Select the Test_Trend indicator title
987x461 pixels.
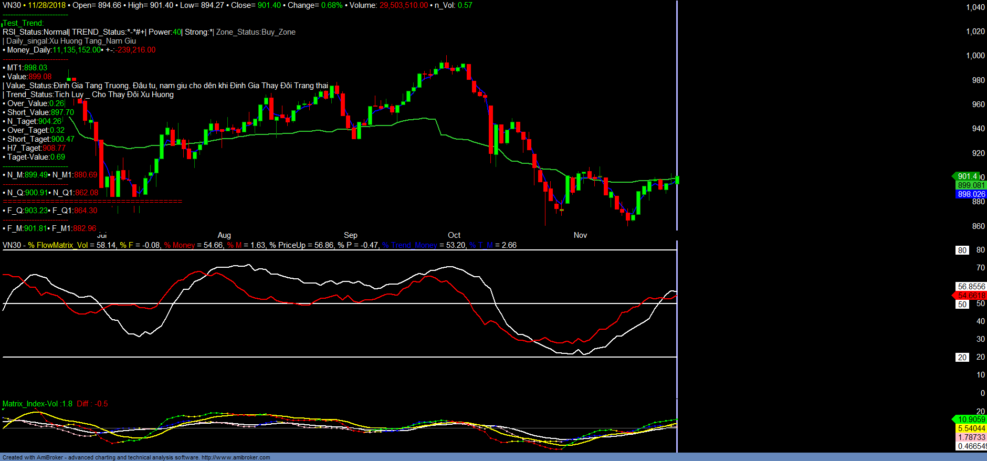23,23
